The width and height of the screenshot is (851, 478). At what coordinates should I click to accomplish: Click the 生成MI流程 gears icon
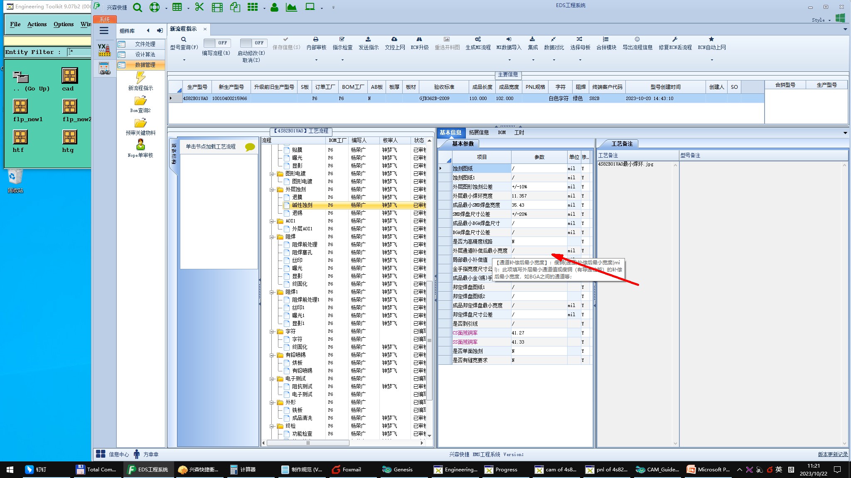coord(478,39)
